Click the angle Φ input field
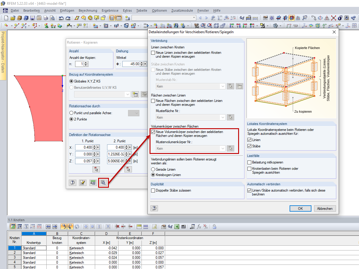The height and width of the screenshot is (269, 359). (131, 64)
